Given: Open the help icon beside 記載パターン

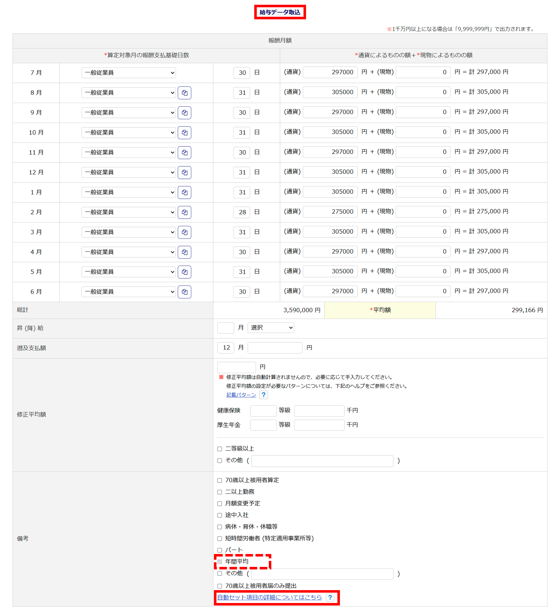Looking at the screenshot, I should click(263, 395).
